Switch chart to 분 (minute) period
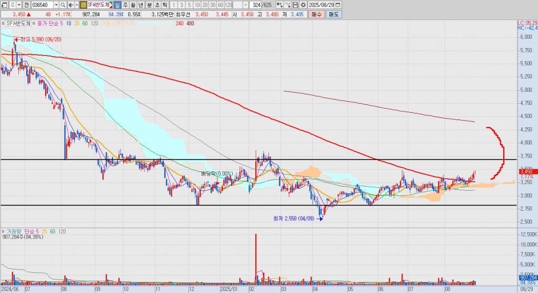 point(149,5)
